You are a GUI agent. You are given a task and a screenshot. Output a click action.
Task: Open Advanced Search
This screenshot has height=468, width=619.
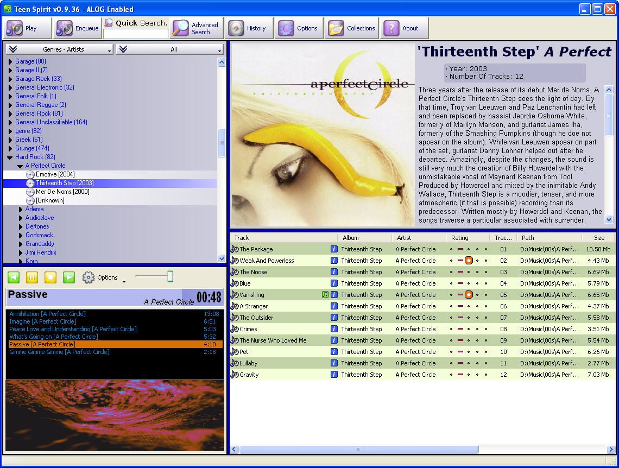point(197,28)
